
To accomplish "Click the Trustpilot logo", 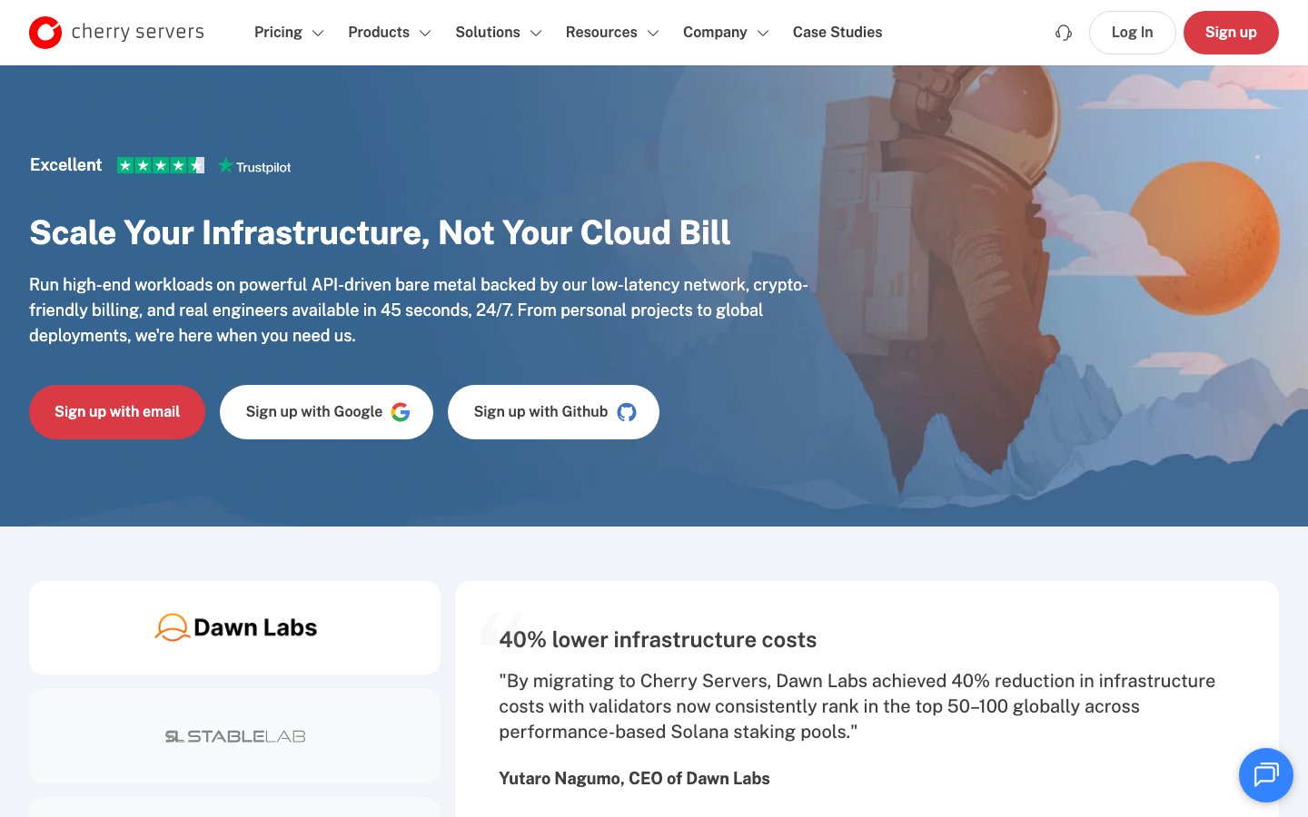I will click(x=254, y=166).
